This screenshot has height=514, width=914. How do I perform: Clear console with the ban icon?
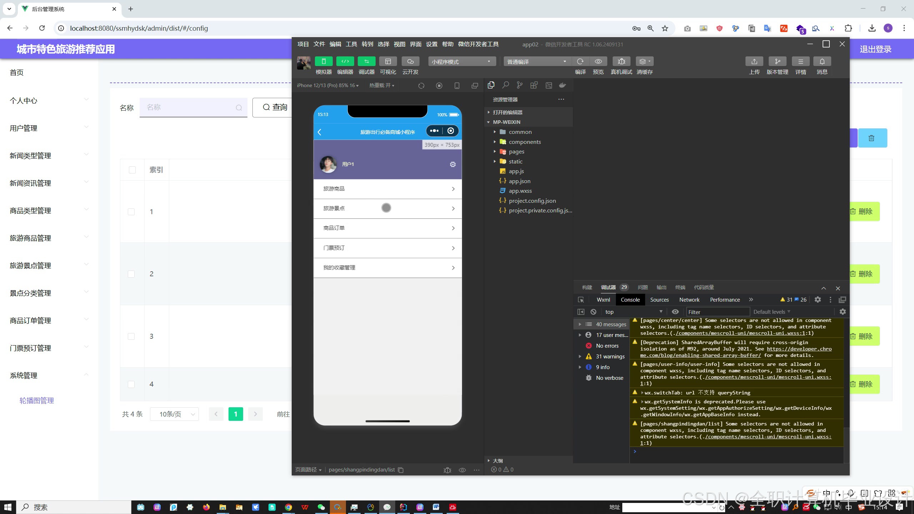click(593, 312)
